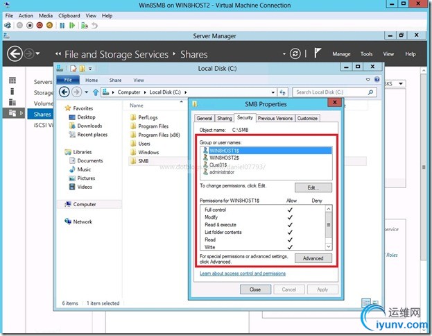Click the orange Save VM state icon

pos(50,26)
